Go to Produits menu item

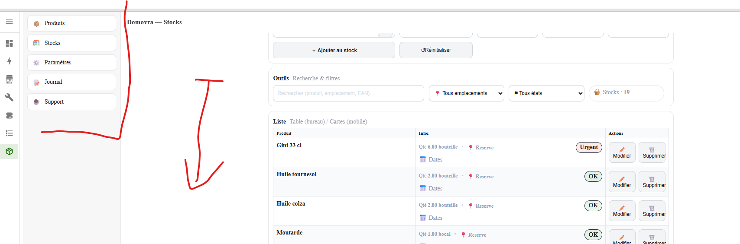71,23
